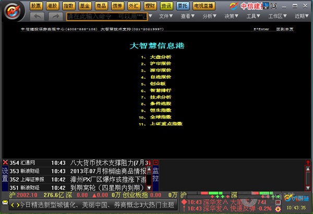Close the news panel with the red X
Image resolution: width=313 pixels, height=214 pixels.
[x=5, y=162]
